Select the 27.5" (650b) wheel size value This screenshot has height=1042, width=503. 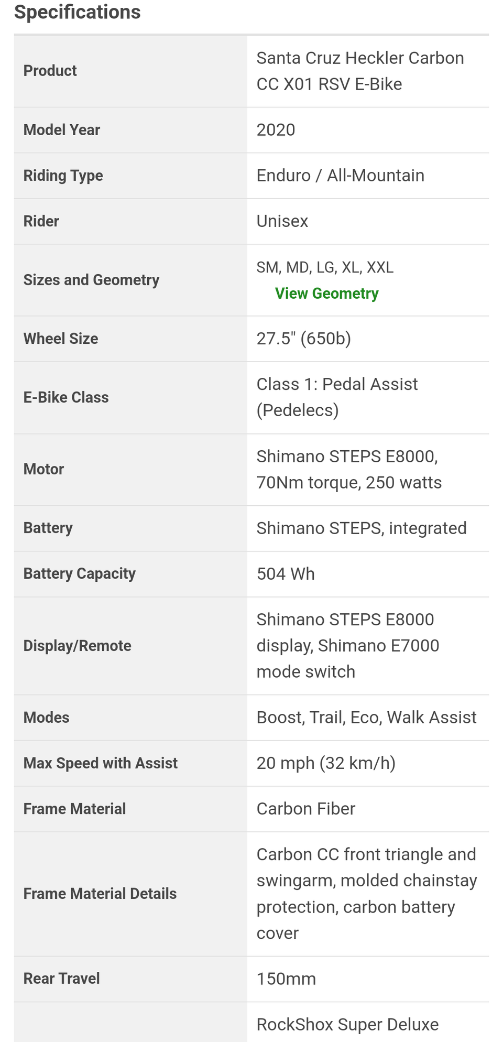coord(303,339)
